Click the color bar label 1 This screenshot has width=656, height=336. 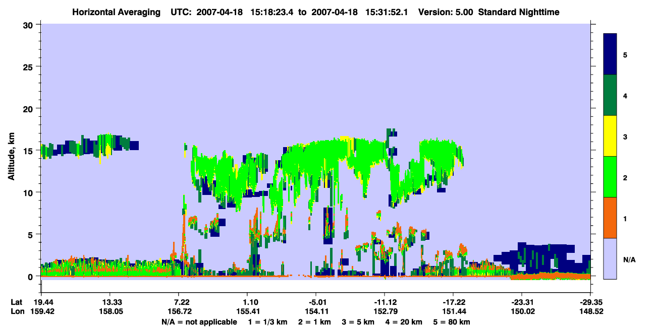(625, 219)
